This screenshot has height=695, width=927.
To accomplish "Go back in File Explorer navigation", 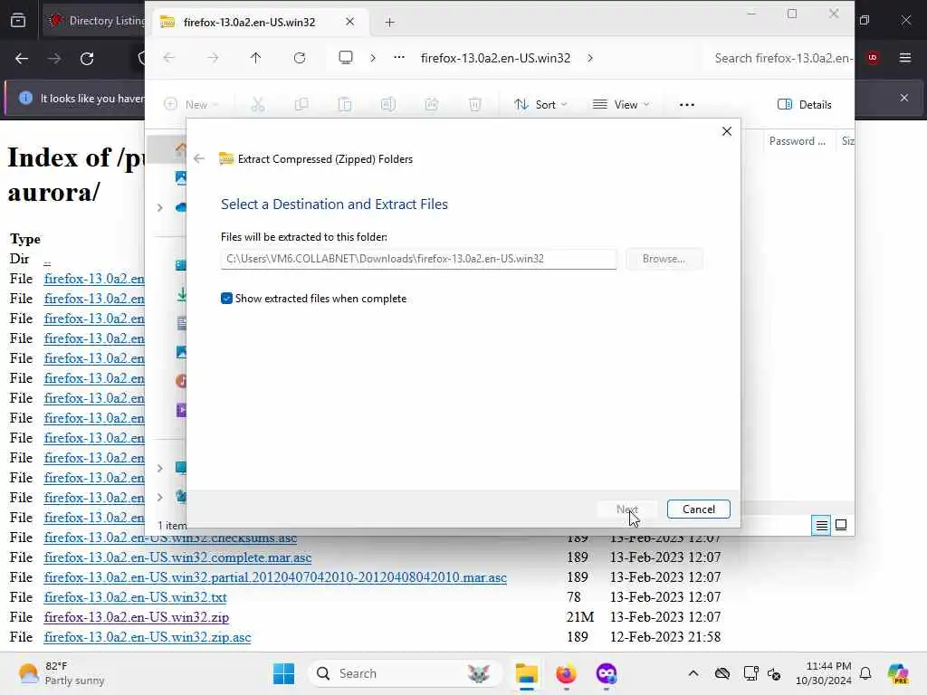I will (169, 58).
